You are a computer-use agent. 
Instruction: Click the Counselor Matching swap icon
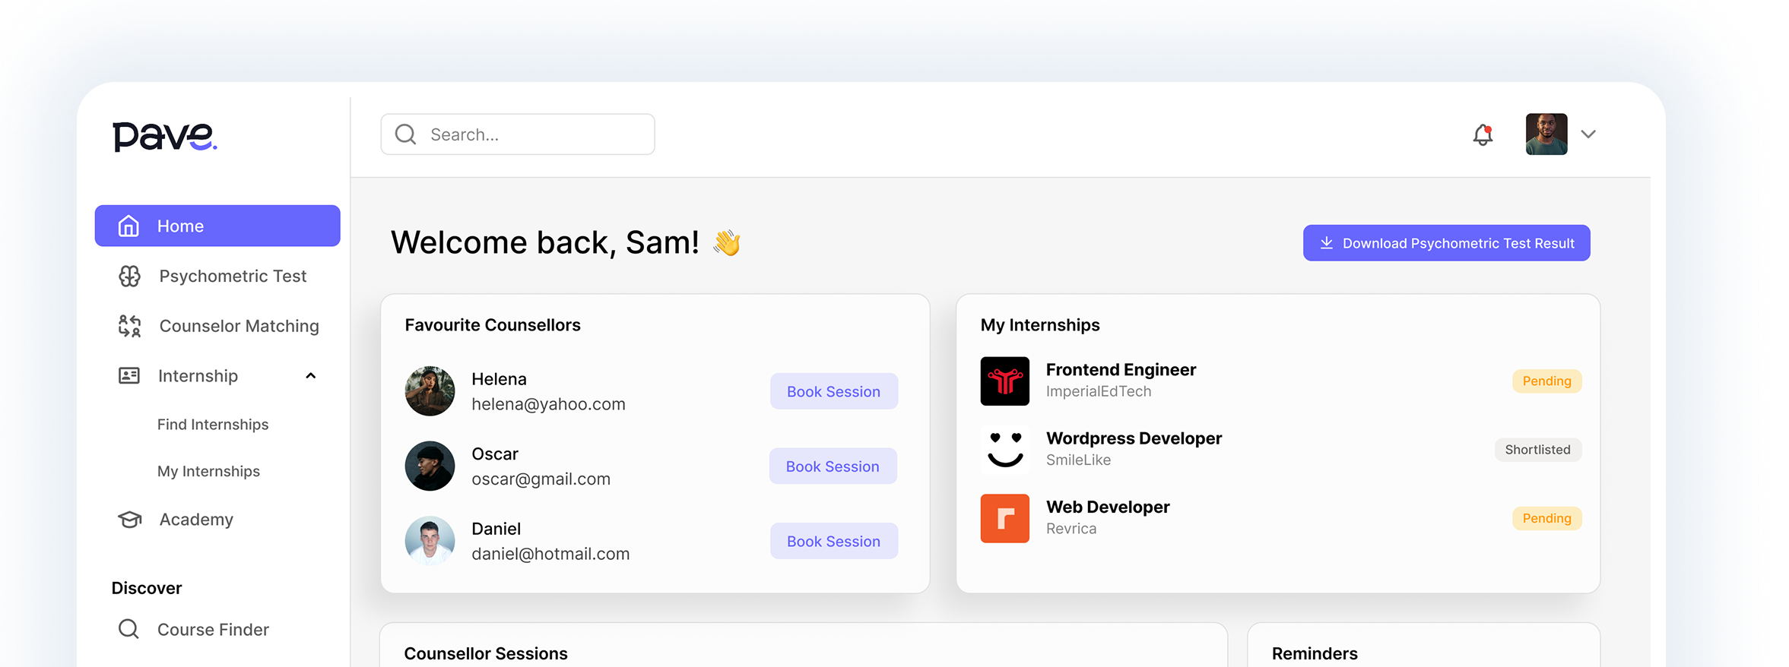129,326
